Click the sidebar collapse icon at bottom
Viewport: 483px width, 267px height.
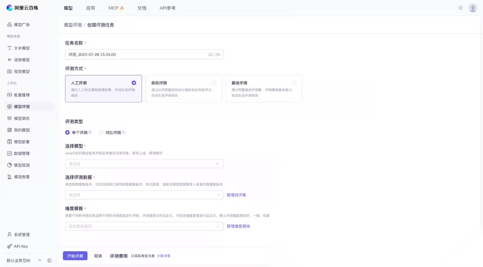point(49,260)
